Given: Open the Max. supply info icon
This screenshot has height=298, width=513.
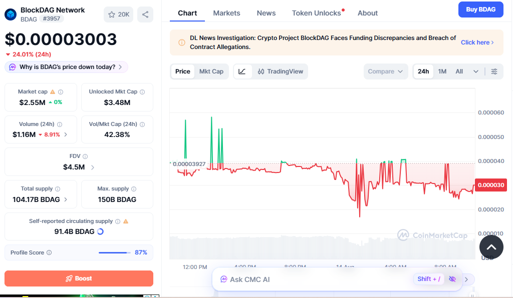Looking at the screenshot, I should click(134, 188).
